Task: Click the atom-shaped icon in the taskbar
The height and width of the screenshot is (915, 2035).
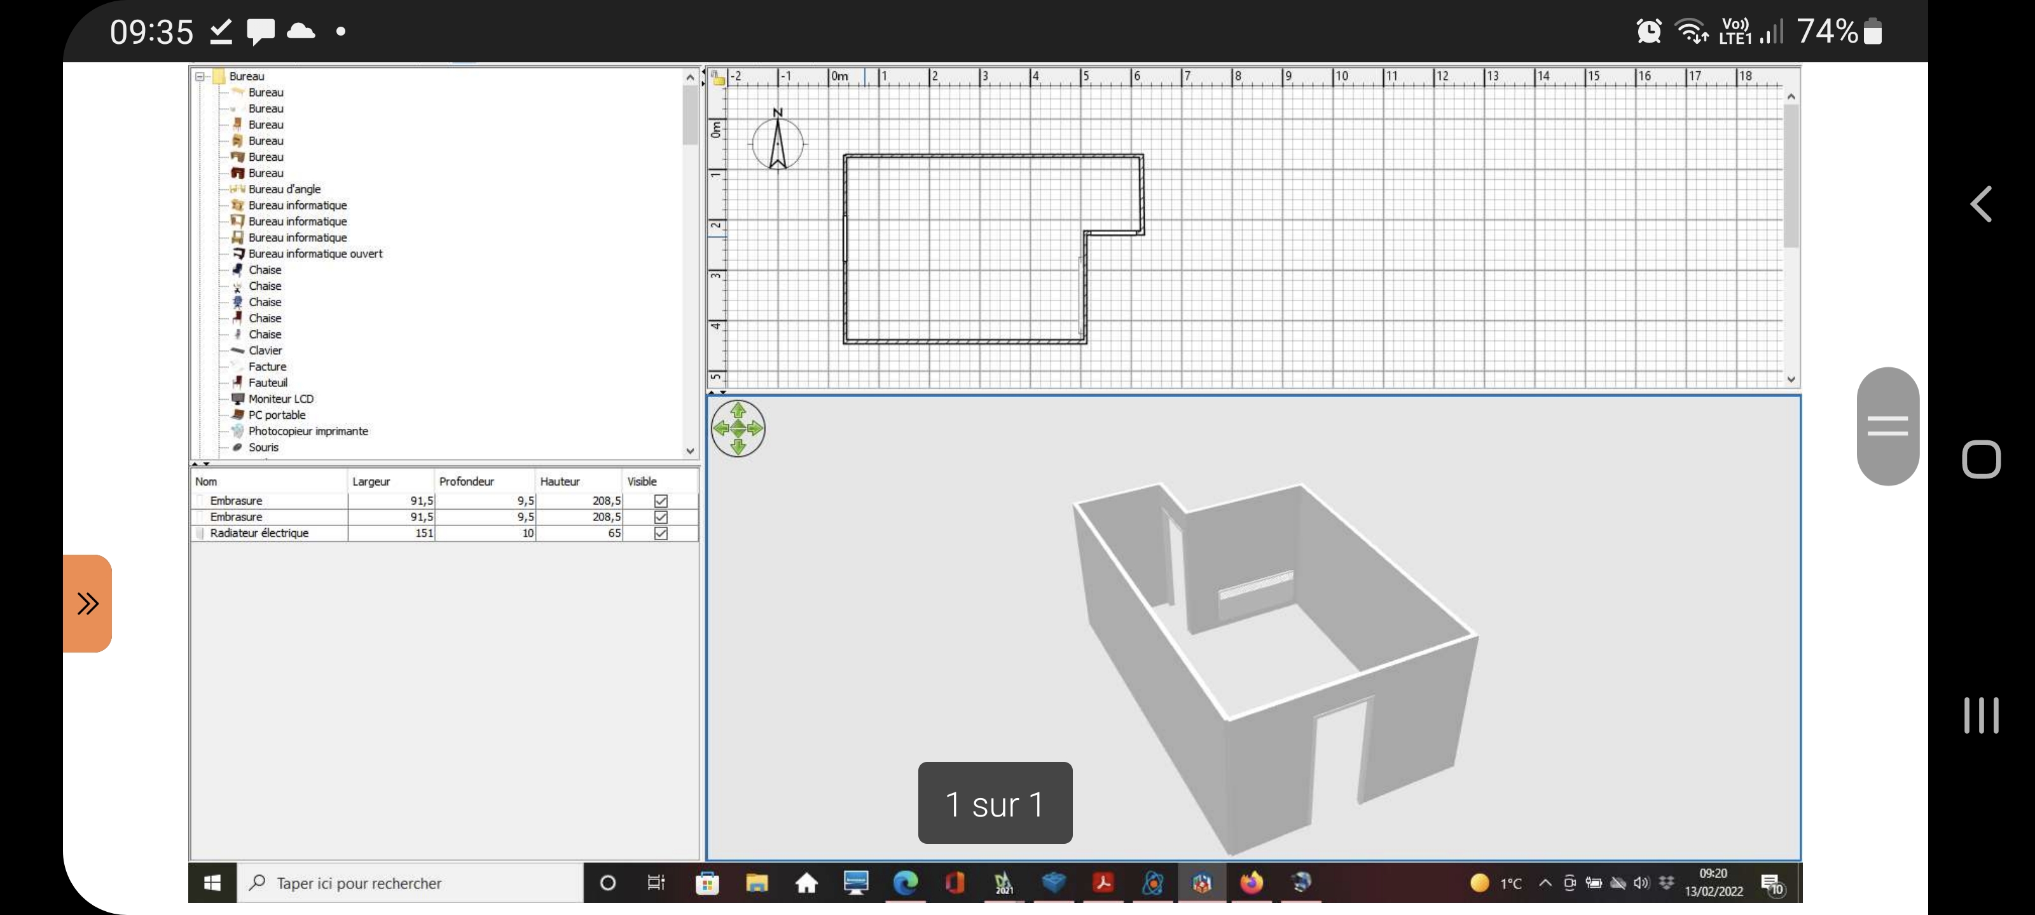Action: [x=1152, y=883]
